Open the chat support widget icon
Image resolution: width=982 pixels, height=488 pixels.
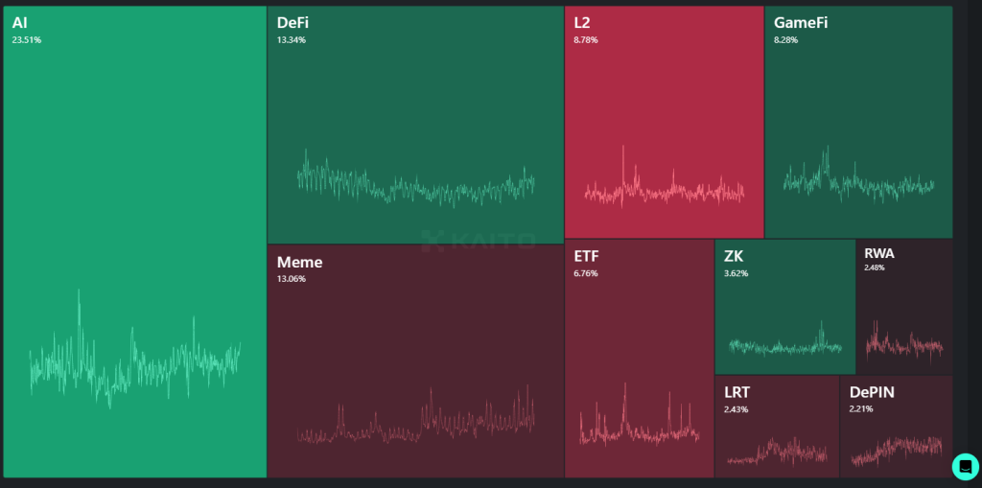click(964, 466)
